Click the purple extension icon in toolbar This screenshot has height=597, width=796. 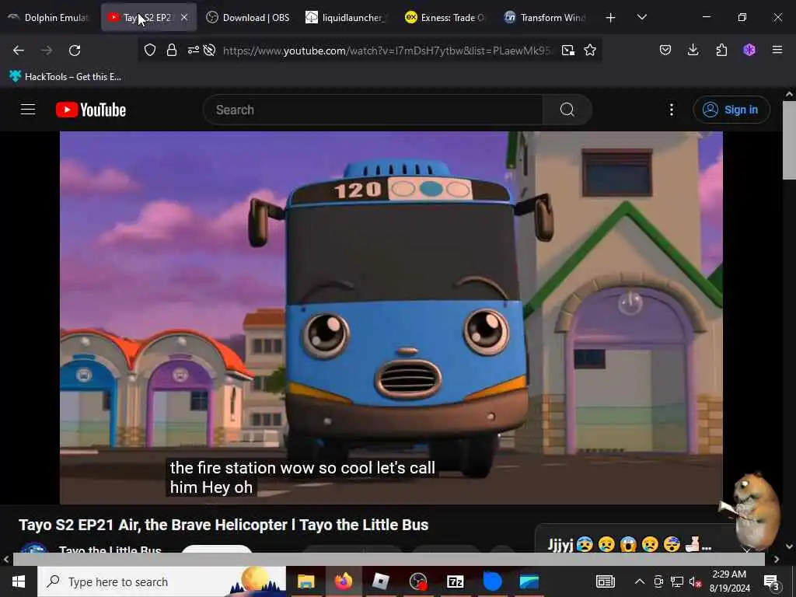(x=749, y=50)
